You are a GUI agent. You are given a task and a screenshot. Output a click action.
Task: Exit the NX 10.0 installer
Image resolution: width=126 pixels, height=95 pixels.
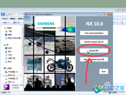click(x=104, y=71)
